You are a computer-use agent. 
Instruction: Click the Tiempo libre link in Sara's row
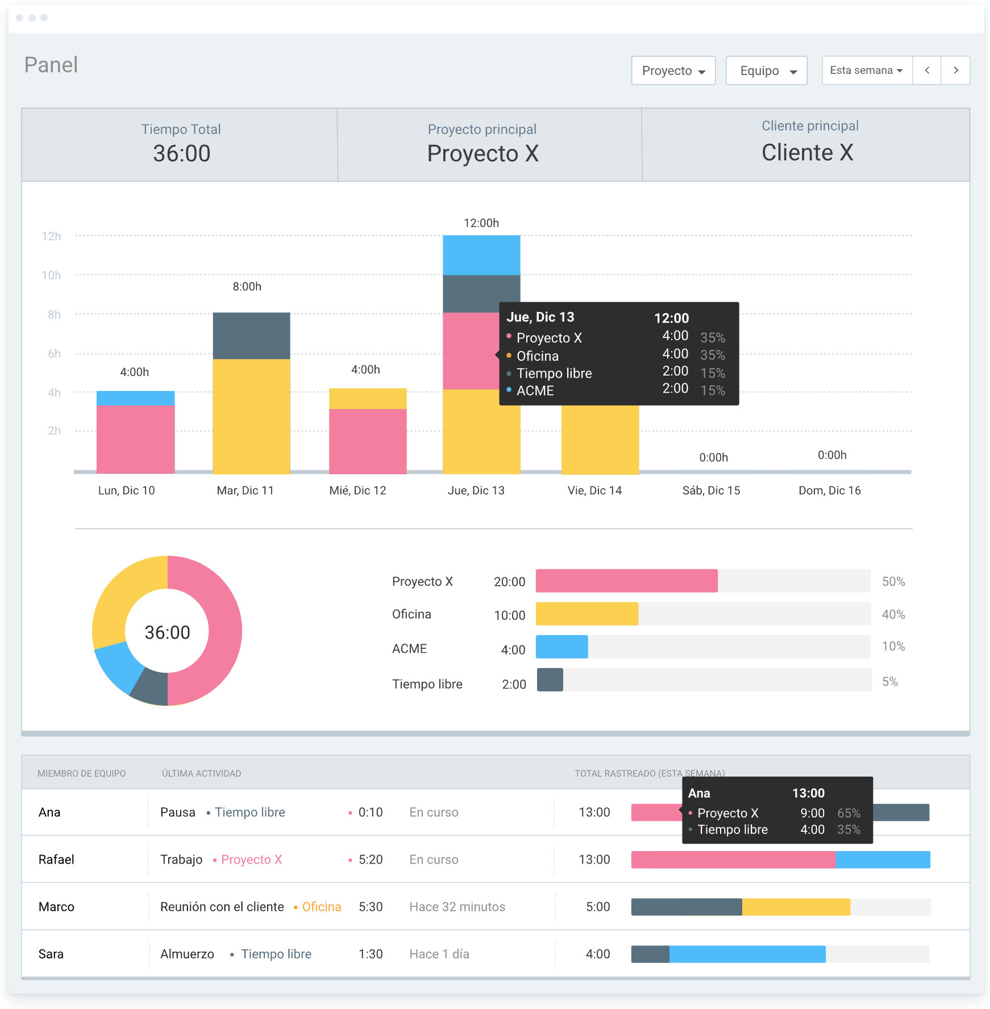point(276,954)
